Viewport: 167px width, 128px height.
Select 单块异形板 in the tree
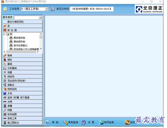click(19, 42)
